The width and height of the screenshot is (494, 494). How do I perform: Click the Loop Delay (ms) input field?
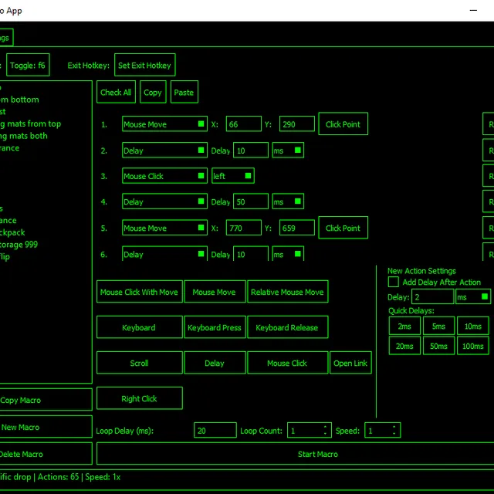[x=215, y=431]
